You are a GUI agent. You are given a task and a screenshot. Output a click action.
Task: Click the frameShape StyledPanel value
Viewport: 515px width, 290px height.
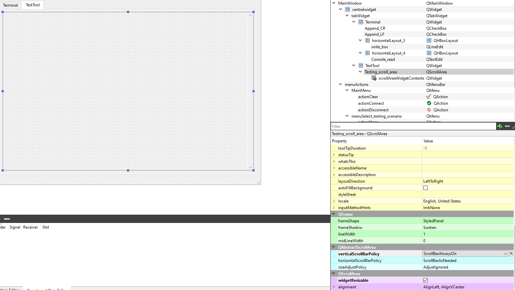click(433, 221)
